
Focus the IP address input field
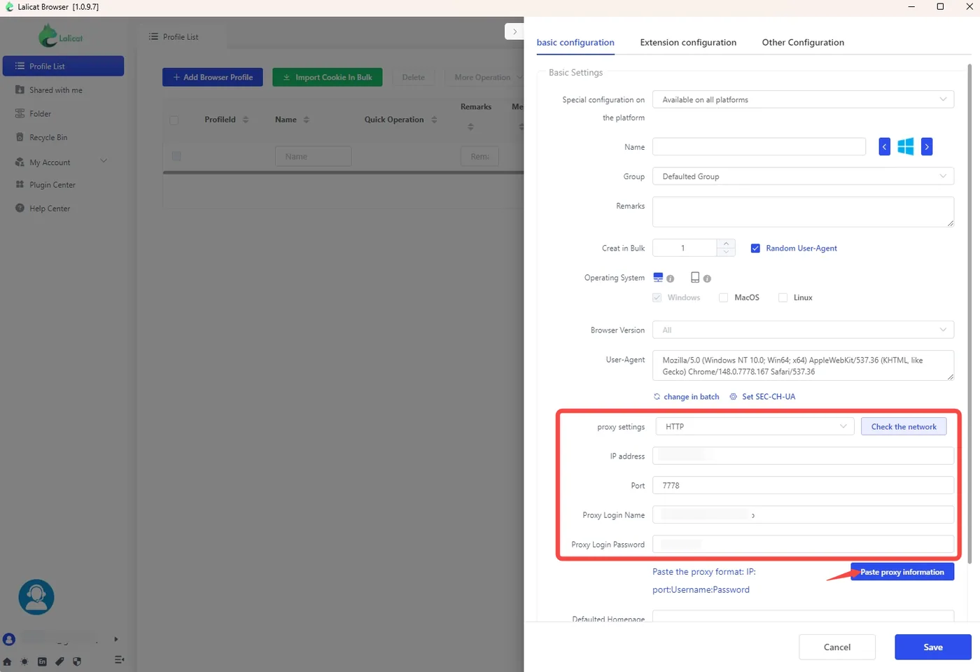[x=803, y=456]
